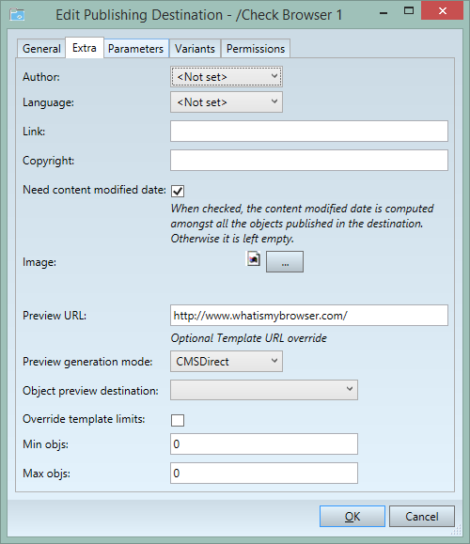Screen dimensions: 470x544
Task: Click into the Preview URL field
Action: [x=309, y=316]
